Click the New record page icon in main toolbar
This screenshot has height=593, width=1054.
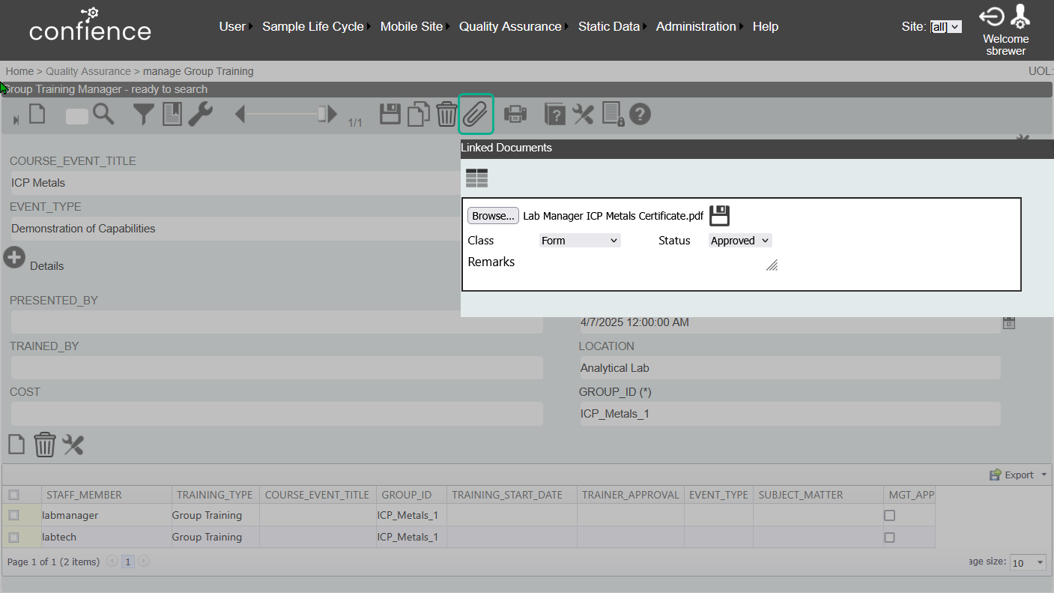tap(37, 114)
